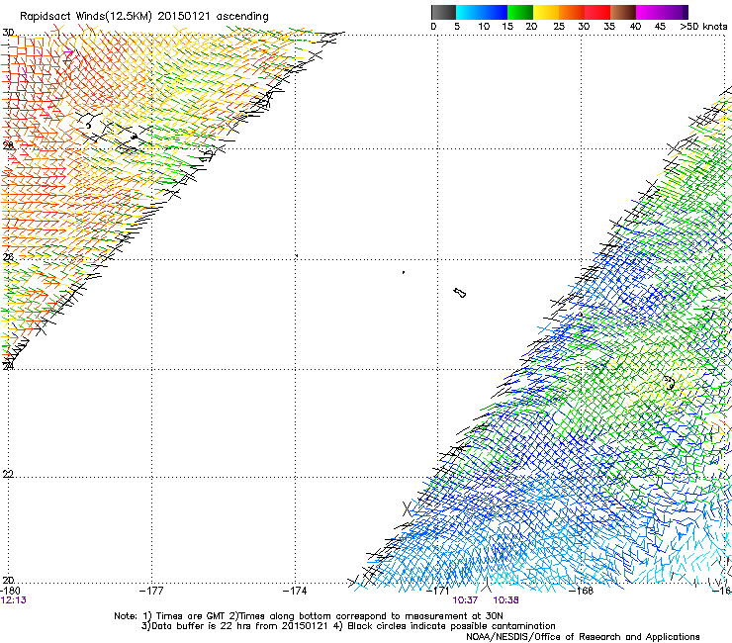
Task: Click the note line starting 'Note: 1) Times are GMT'
Action: coord(309,616)
